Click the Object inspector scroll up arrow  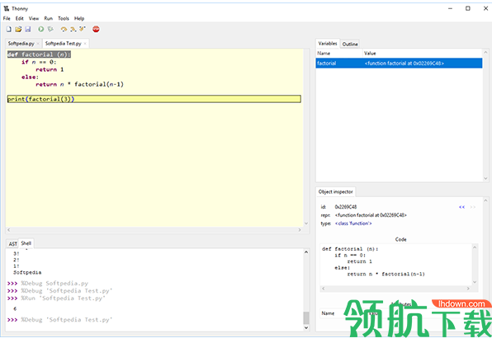coord(485,200)
